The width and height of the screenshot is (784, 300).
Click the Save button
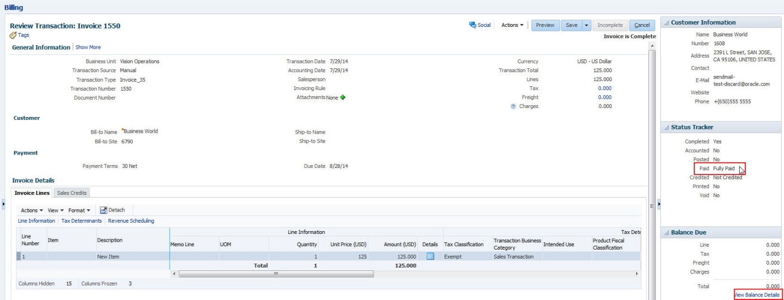point(572,25)
